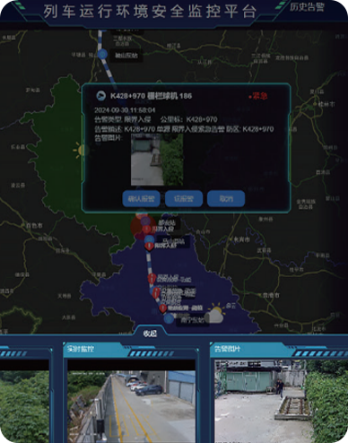
Task: Select the 告警图片 panel header
Action: tap(228, 349)
